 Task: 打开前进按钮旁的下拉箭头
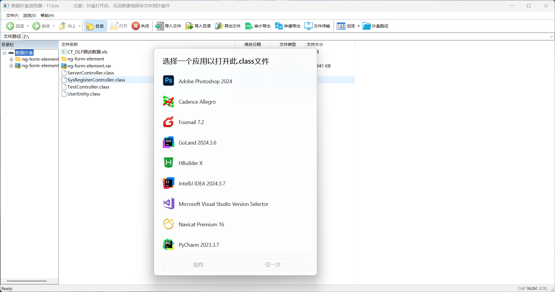coord(54,26)
